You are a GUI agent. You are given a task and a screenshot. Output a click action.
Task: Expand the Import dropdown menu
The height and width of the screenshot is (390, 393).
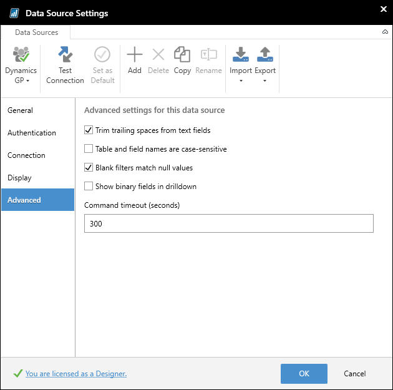click(241, 80)
